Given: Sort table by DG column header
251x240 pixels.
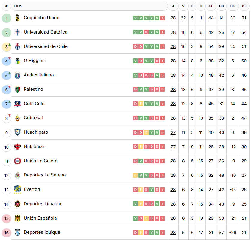Looking at the screenshot, I should click(x=233, y=6).
